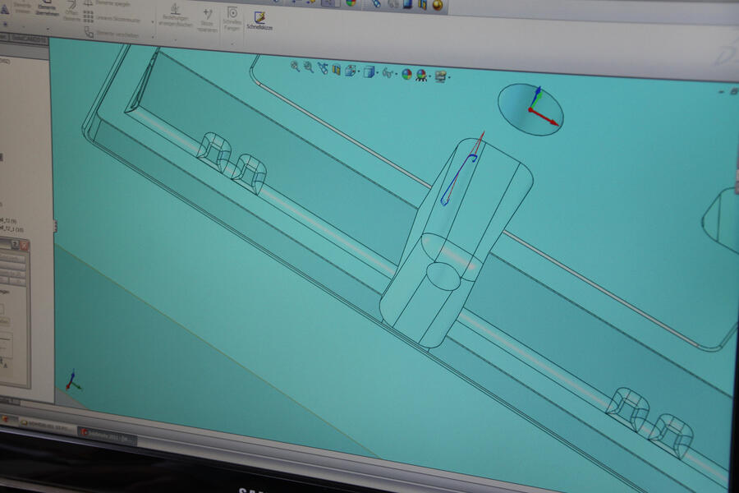Select the Zoom to Area magnifier

tap(309, 67)
